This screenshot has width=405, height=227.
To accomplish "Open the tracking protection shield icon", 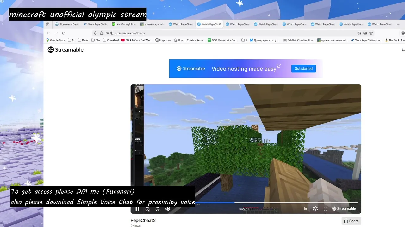I will coord(96,33).
